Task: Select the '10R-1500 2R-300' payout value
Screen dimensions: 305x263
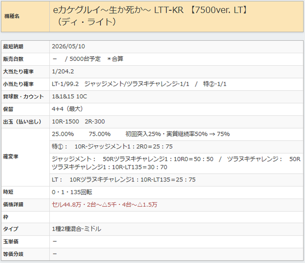Action: point(78,122)
